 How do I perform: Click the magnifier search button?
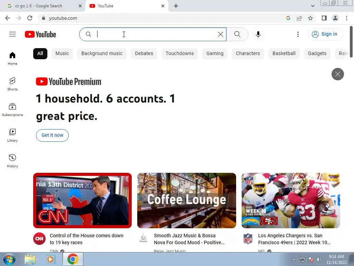pos(237,34)
